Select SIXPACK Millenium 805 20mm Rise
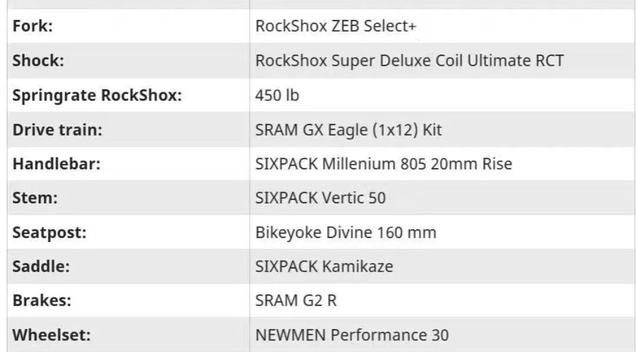 point(383,163)
